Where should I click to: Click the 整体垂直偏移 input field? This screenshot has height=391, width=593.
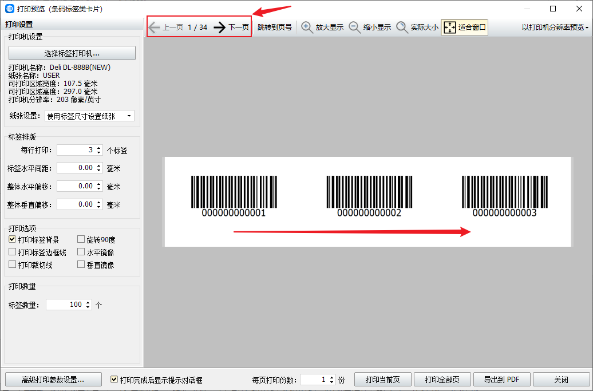coord(76,204)
